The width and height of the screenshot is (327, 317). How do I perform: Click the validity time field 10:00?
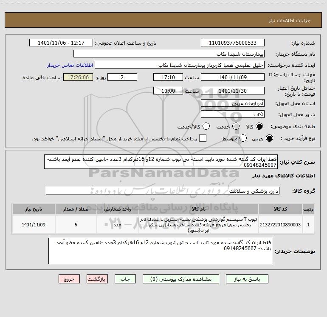(x=168, y=91)
